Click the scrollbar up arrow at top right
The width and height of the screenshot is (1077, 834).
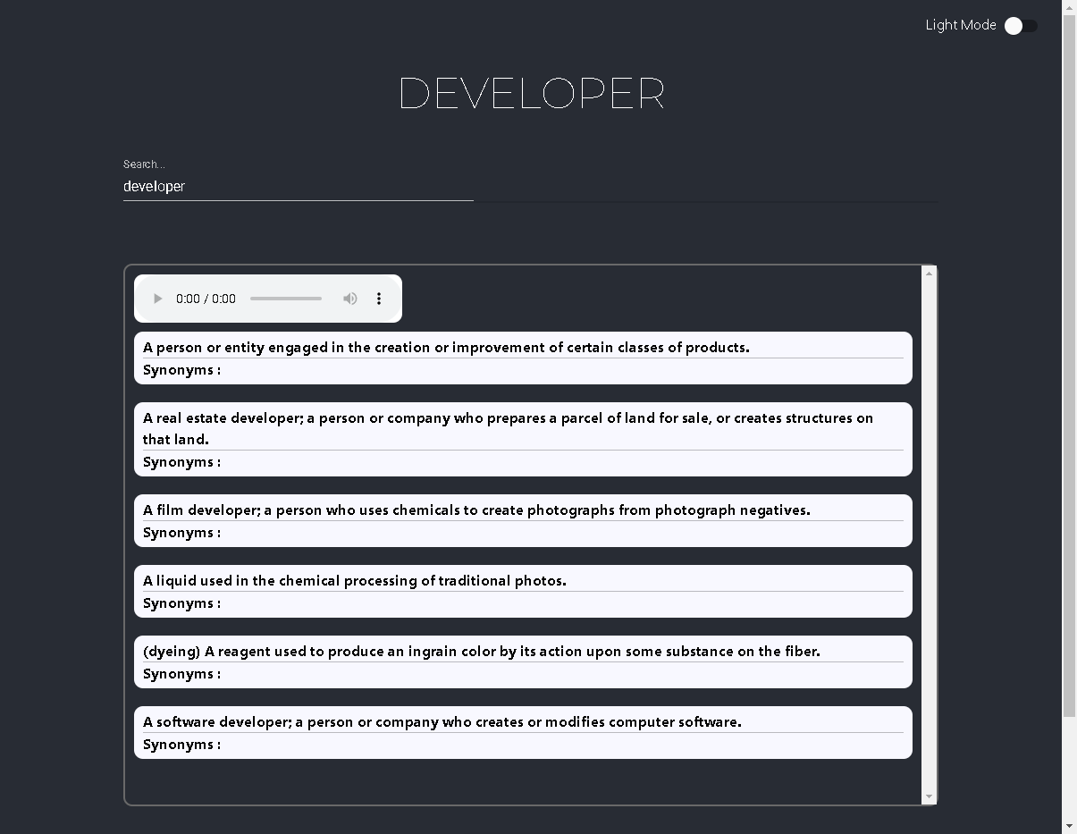[1069, 7]
